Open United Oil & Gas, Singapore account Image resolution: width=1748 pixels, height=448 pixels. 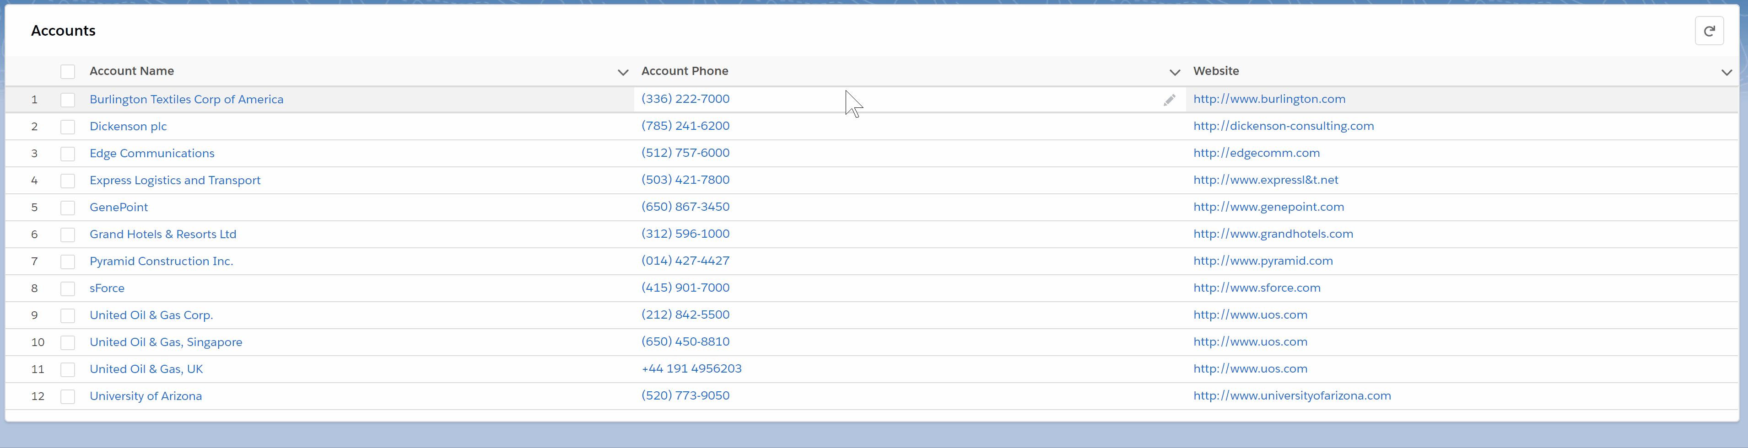point(166,342)
